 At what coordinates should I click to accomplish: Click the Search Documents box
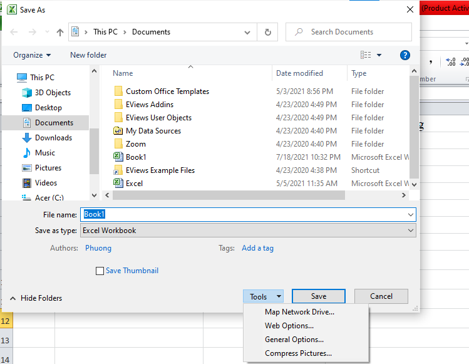tap(348, 32)
